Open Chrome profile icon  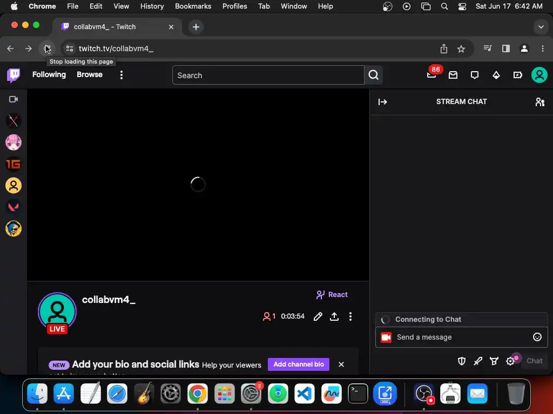click(x=524, y=49)
